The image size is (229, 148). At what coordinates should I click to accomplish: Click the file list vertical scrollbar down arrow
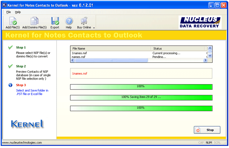pyautogui.click(x=210, y=56)
